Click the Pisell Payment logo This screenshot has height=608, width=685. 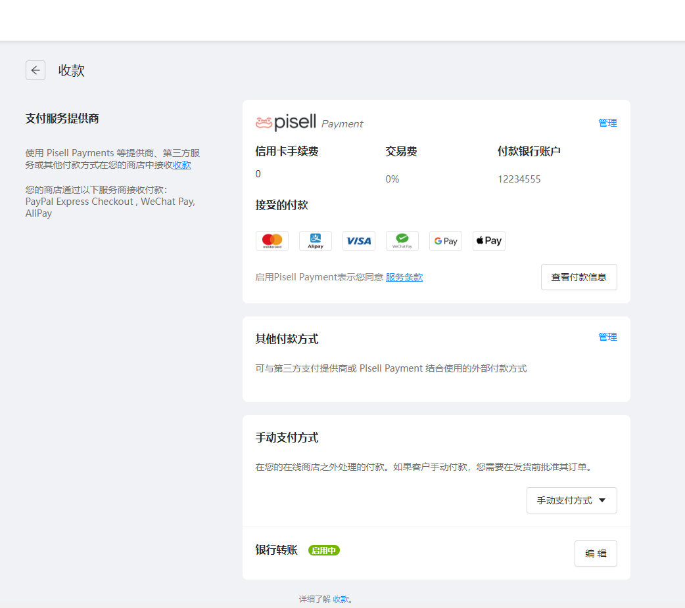309,123
